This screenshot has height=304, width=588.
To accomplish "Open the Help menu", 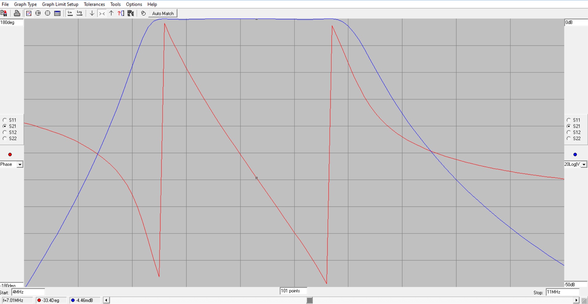I will 152,4.
